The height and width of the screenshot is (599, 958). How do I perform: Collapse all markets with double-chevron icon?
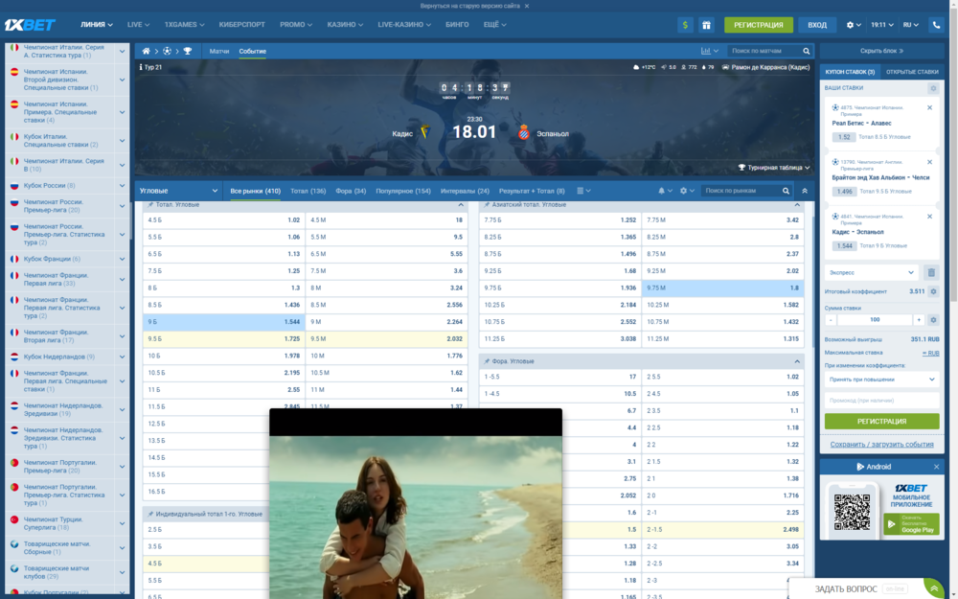tap(805, 191)
